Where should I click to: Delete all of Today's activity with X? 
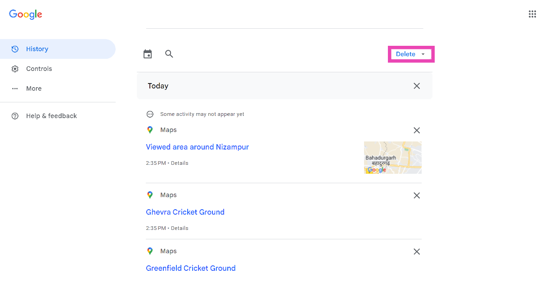pos(417,86)
